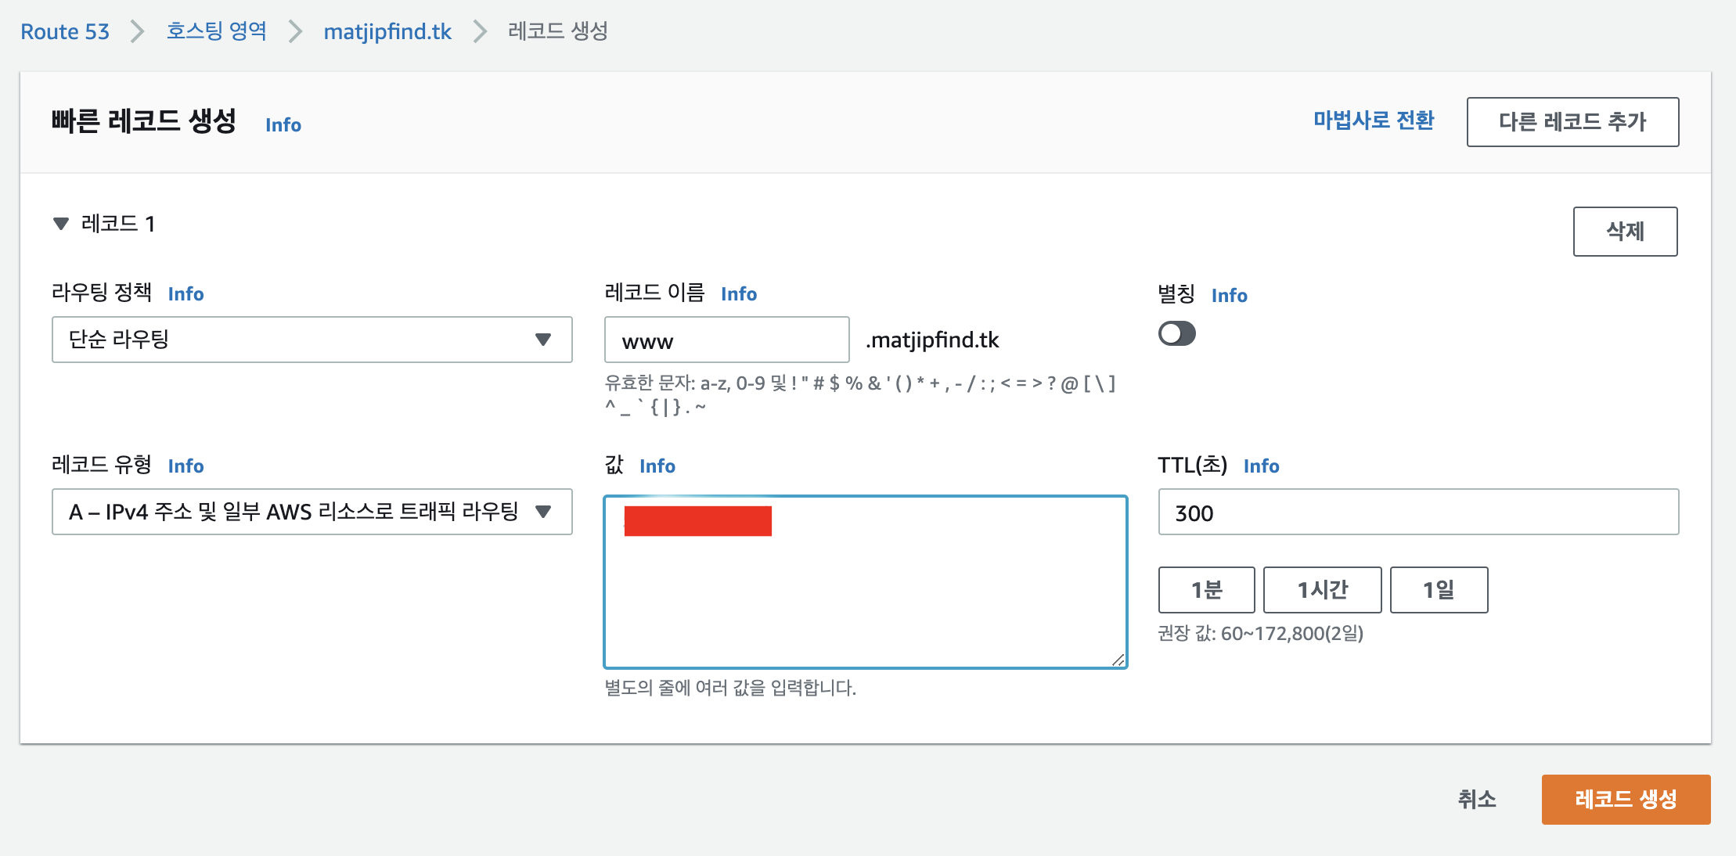Click the Route 53 breadcrumb link
Viewport: 1736px width, 856px height.
(x=65, y=31)
